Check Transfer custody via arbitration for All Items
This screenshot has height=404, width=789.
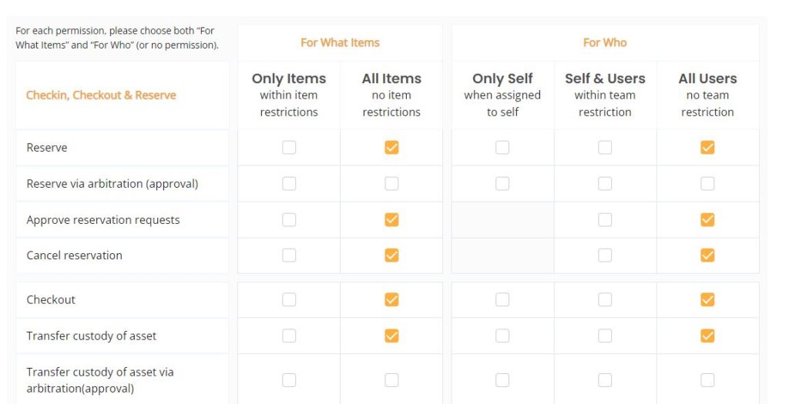pyautogui.click(x=391, y=380)
